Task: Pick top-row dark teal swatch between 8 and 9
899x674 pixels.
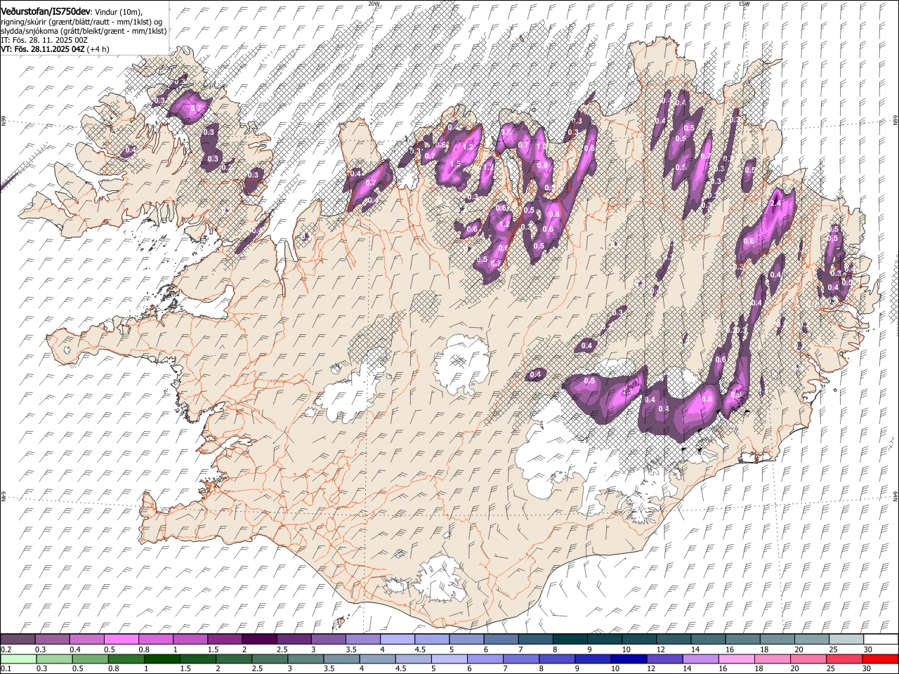Action: point(569,640)
